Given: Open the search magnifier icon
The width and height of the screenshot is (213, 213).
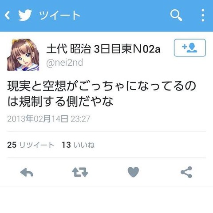Looking at the screenshot, I should (176, 15).
